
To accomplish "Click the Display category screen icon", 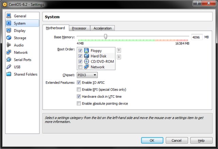I will pos(9,30).
